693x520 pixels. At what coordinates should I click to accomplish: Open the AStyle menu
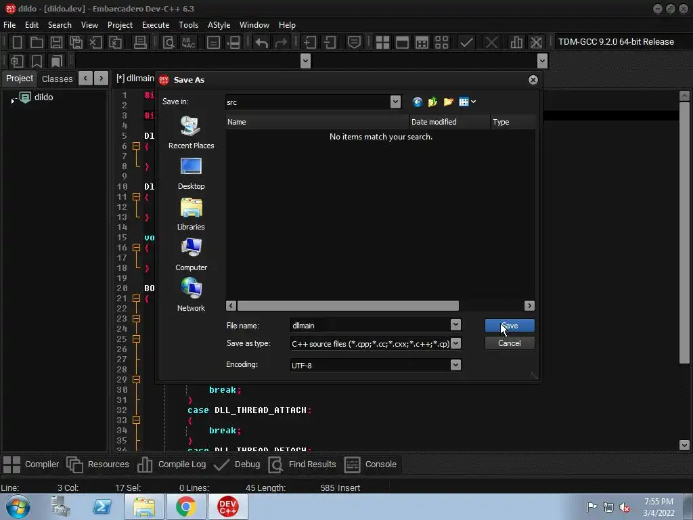(219, 25)
